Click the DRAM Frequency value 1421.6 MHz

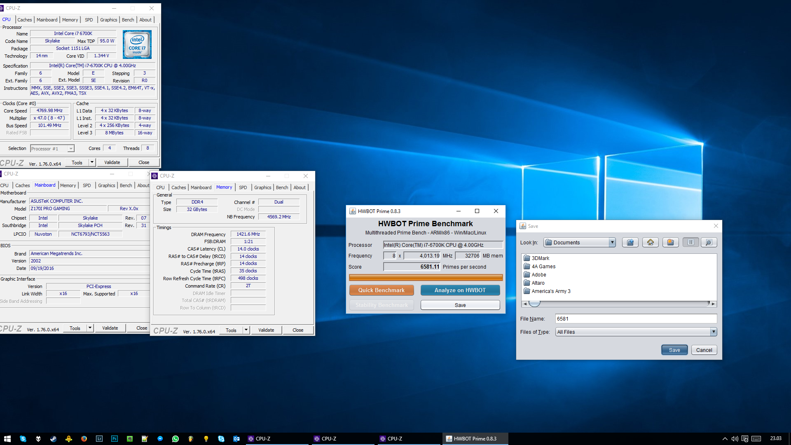point(248,234)
